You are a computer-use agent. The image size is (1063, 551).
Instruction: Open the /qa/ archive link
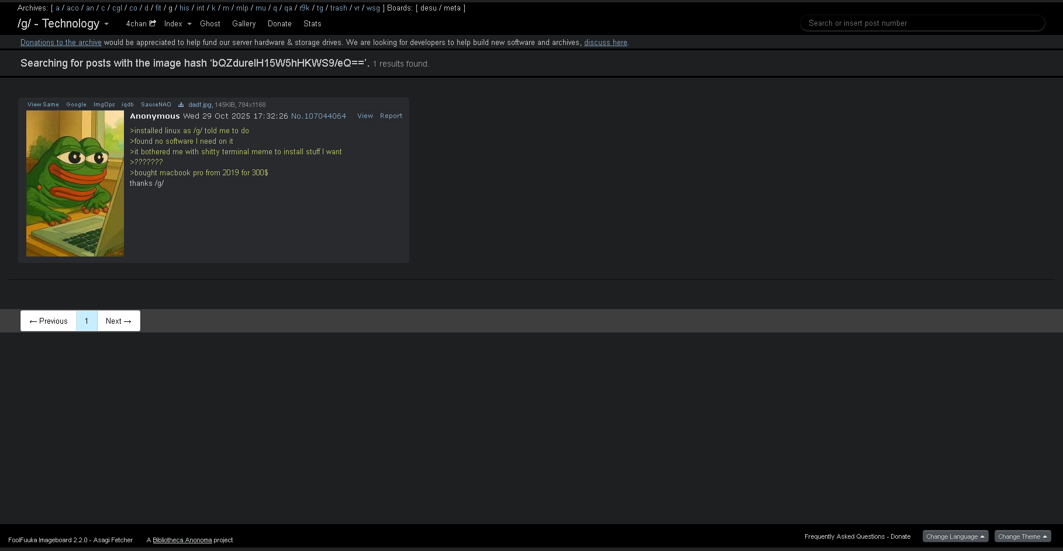(x=288, y=8)
